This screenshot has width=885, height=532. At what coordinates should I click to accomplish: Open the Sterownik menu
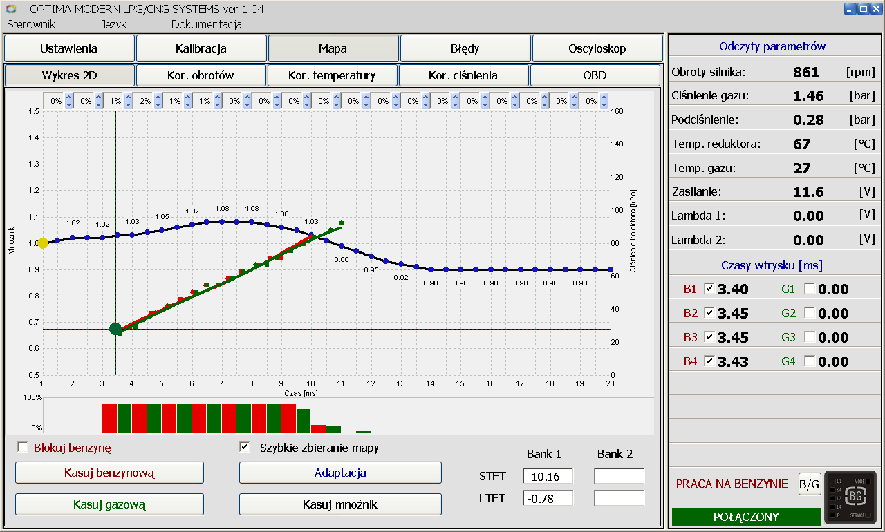[x=31, y=24]
